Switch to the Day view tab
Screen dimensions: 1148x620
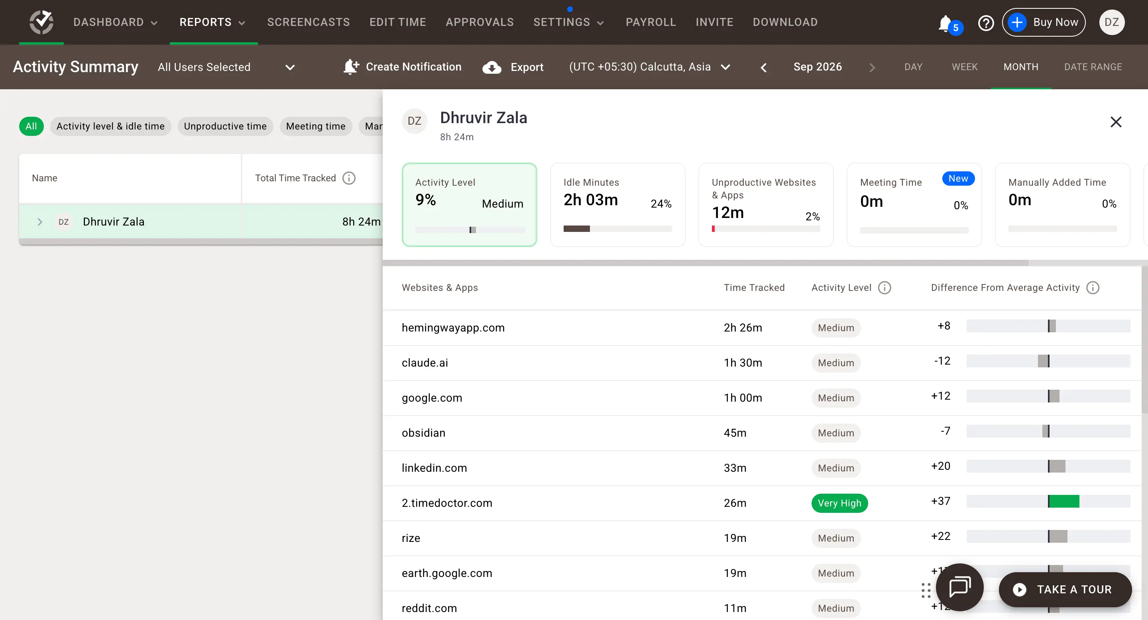coord(913,67)
